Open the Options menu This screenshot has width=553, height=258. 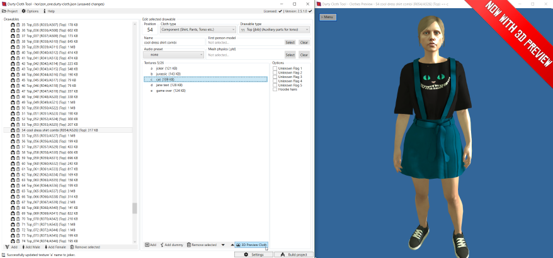(x=30, y=11)
